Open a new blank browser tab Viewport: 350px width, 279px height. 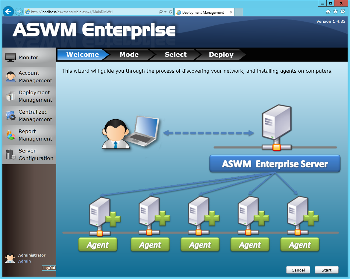[239, 12]
